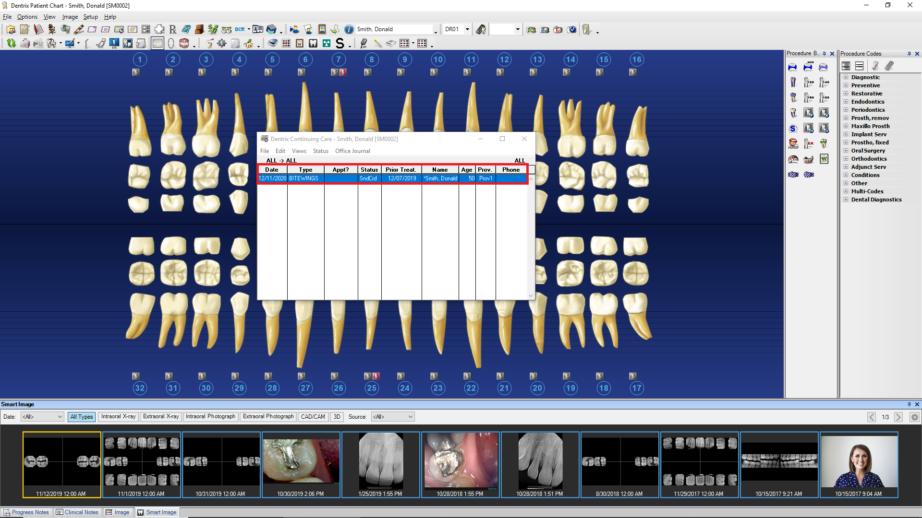Click the radiation symbol imaging icon
This screenshot has width=922, height=518.
[327, 44]
